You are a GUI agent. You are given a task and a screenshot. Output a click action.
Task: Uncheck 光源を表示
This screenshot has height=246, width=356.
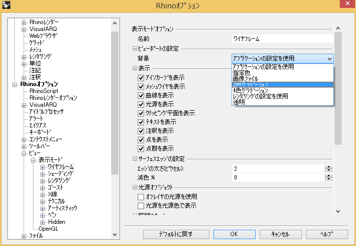point(141,104)
